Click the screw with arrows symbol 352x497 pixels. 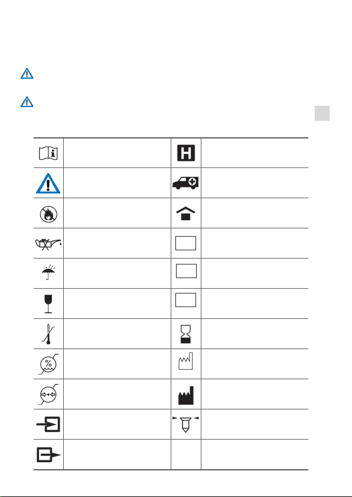coord(185,424)
